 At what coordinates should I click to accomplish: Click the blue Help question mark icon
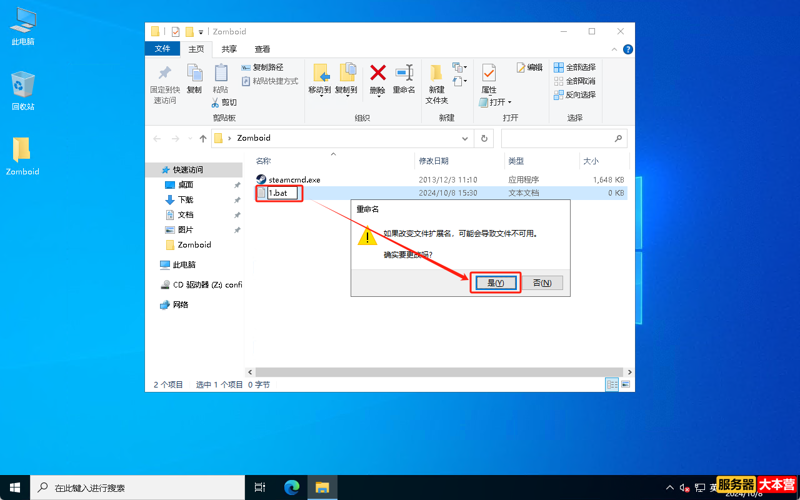628,49
